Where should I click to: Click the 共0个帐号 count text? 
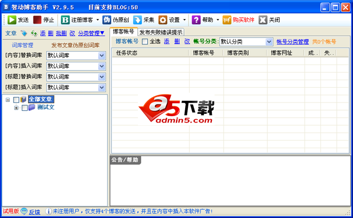(x=324, y=42)
